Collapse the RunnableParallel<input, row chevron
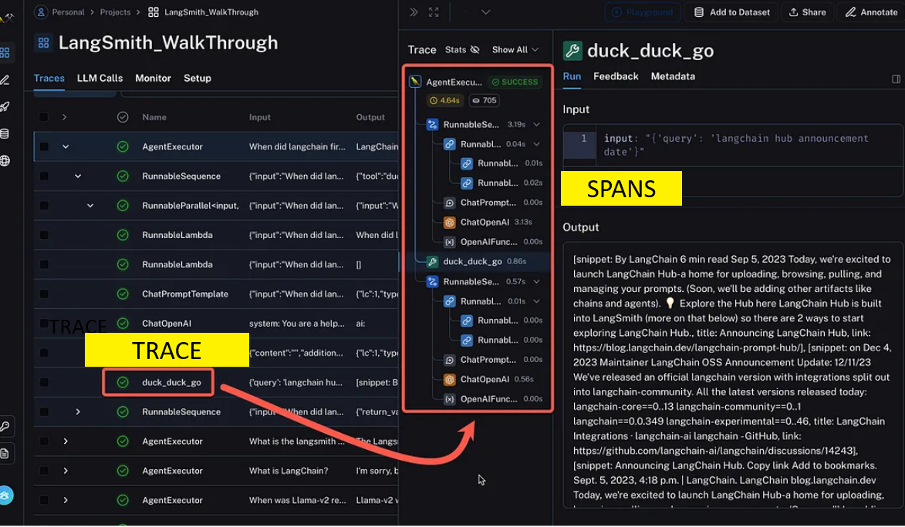Viewport: 905px width, 527px height. (89, 206)
